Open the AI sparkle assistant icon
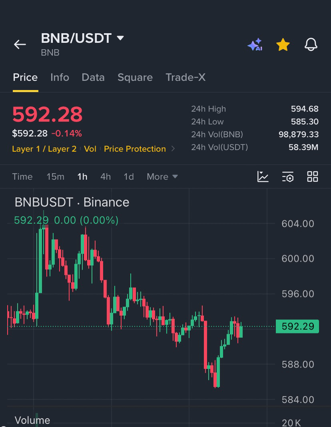Image resolution: width=331 pixels, height=427 pixels. click(x=255, y=44)
